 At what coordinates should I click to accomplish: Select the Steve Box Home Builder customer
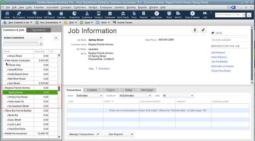(x=30, y=110)
